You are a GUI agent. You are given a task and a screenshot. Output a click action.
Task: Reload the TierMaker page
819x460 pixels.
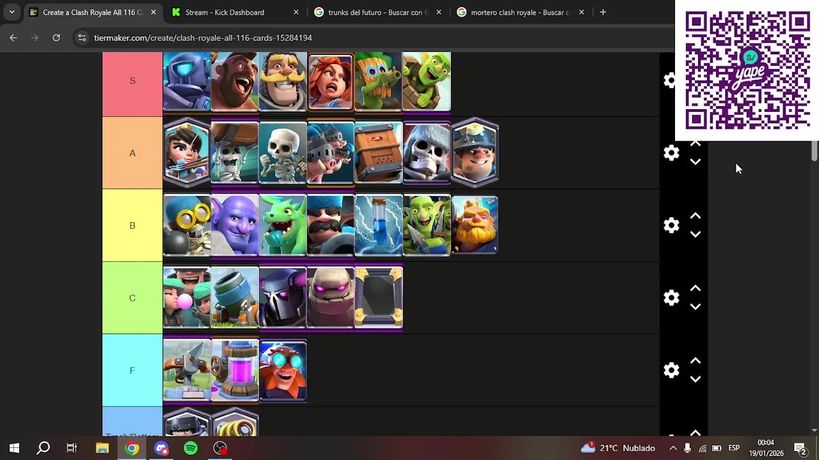[56, 38]
